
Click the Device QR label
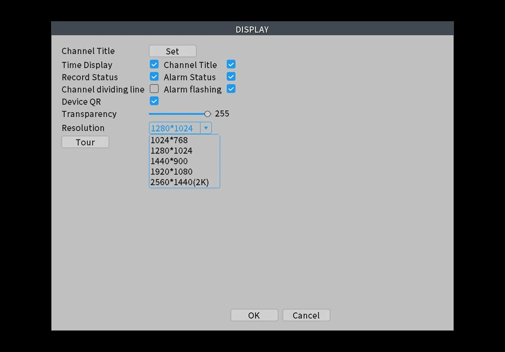click(81, 102)
